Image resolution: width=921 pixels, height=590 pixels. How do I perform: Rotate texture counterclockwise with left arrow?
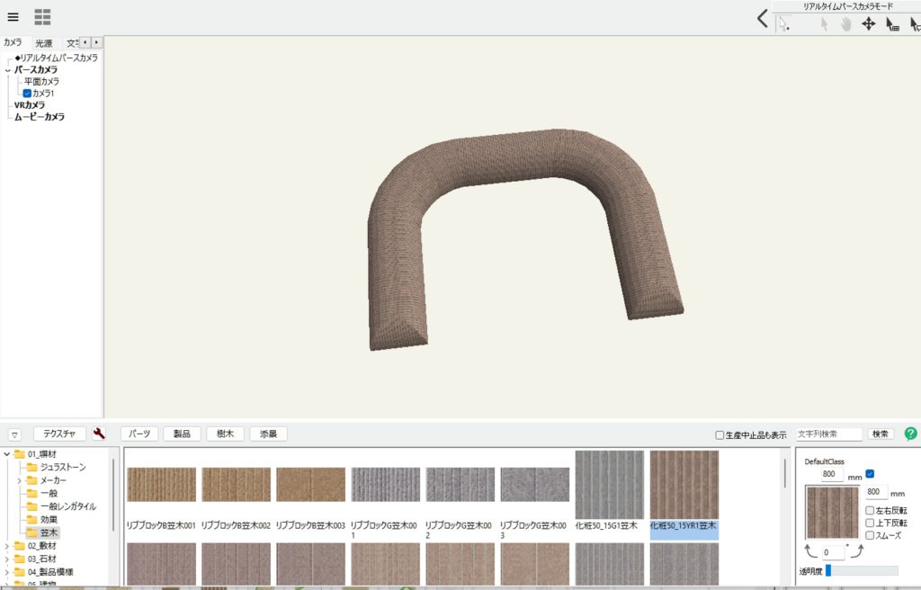811,550
